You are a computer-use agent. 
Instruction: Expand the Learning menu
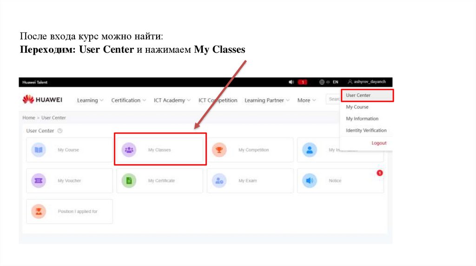[90, 100]
